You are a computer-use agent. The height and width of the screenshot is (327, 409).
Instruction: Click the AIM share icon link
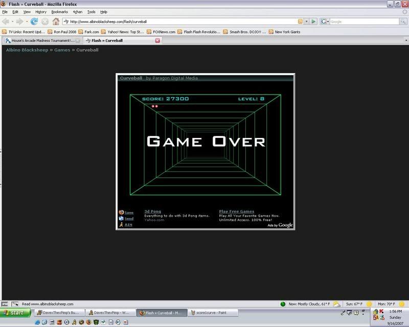click(122, 225)
